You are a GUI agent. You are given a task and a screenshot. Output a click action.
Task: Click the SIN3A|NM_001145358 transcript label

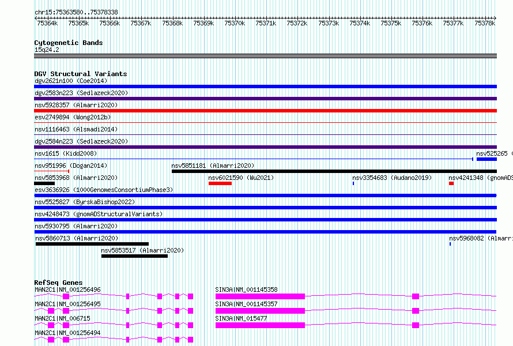coord(246,289)
